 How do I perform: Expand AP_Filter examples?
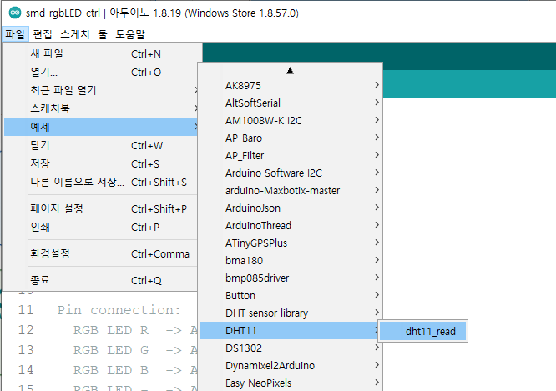click(290, 155)
